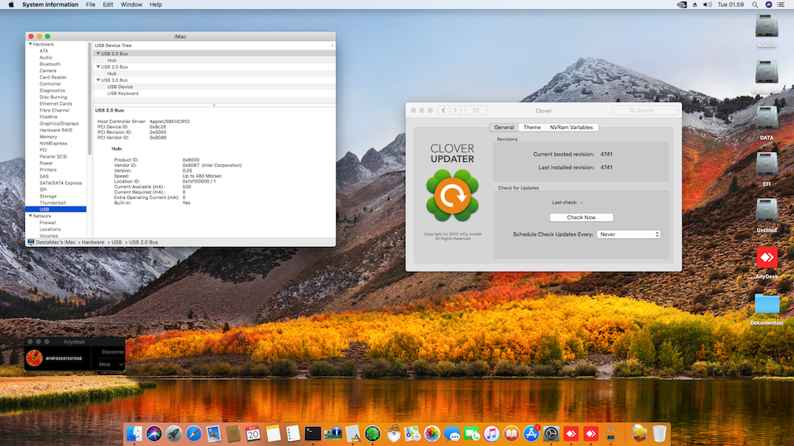Open volume control in menu bar
The height and width of the screenshot is (446, 794).
click(707, 5)
